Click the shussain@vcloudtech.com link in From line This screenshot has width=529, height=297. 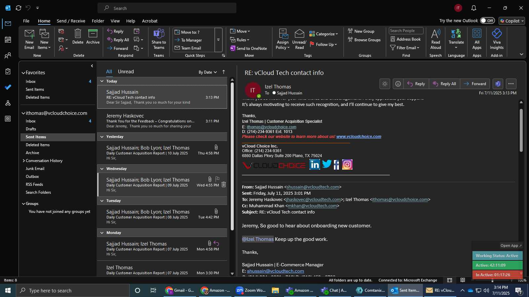click(x=313, y=187)
